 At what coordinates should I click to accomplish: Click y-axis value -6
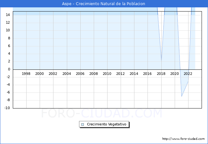(x=8, y=92)
